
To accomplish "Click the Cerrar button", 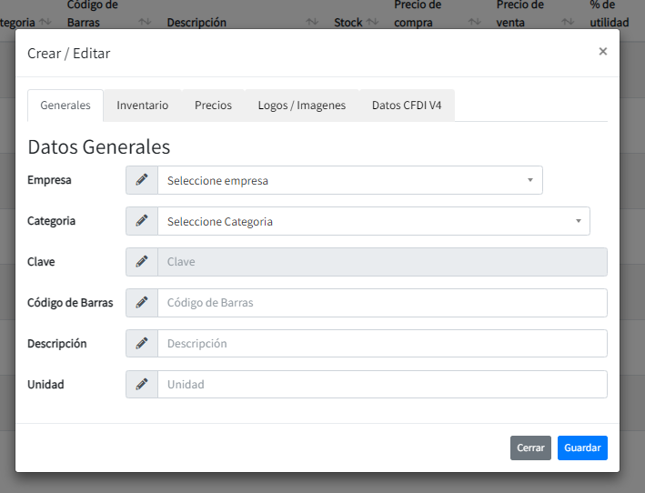I will pos(530,448).
